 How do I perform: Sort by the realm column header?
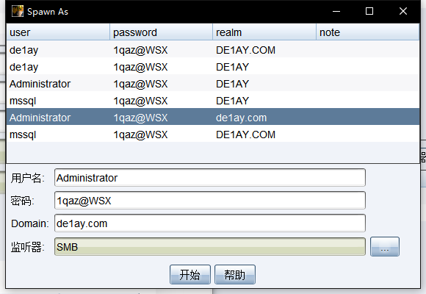[264, 32]
